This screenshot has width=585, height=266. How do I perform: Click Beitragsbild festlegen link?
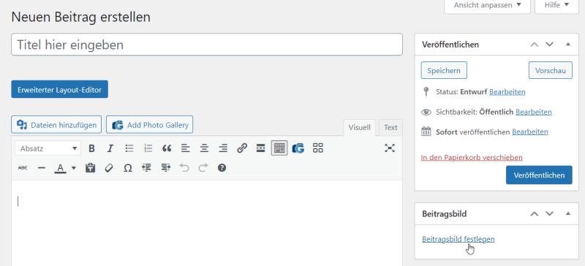click(x=458, y=239)
